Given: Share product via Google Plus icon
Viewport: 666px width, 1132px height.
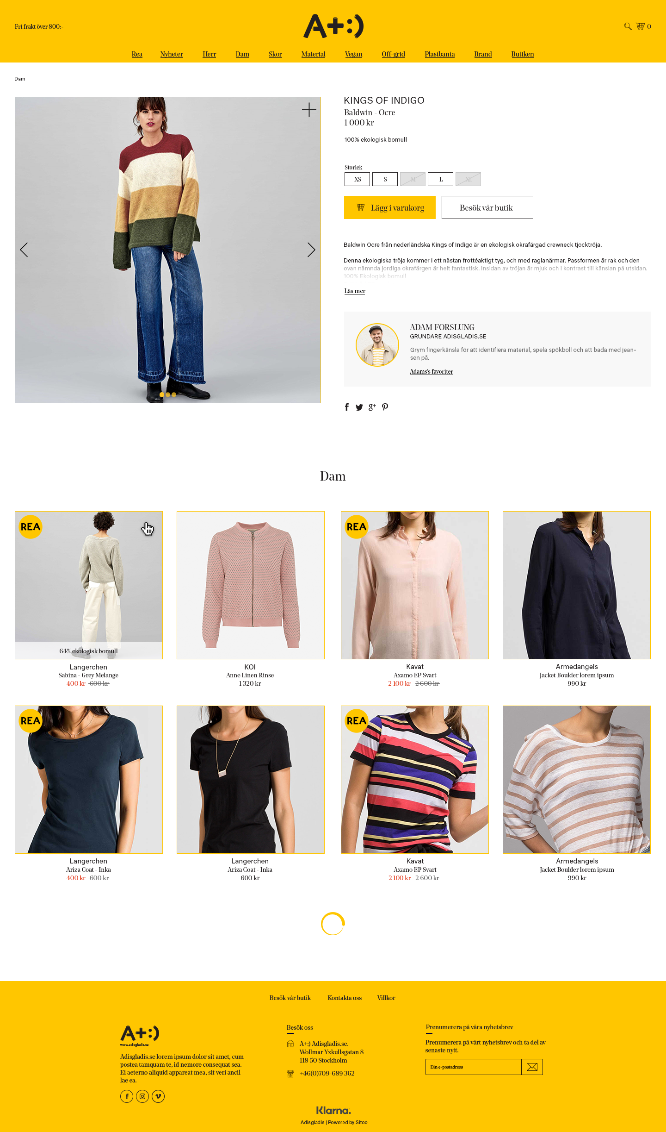Looking at the screenshot, I should (x=372, y=407).
